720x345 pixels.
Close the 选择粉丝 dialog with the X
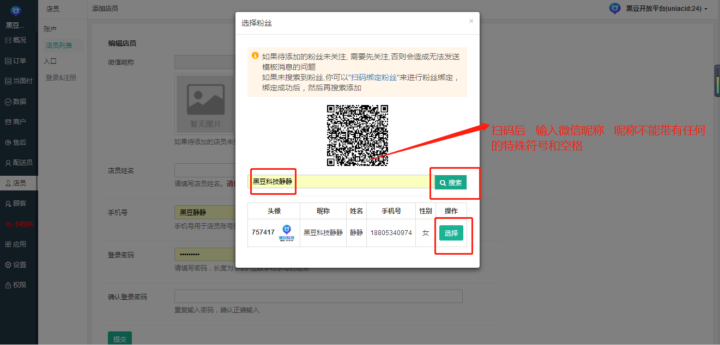(471, 21)
